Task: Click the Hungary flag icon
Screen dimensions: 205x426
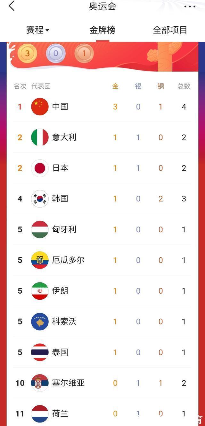Action: pos(40,229)
